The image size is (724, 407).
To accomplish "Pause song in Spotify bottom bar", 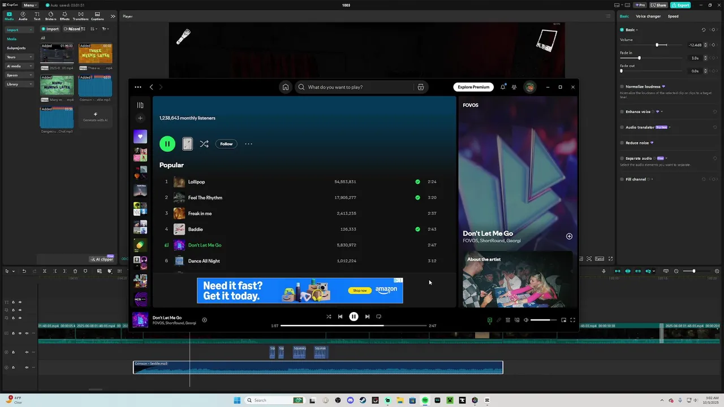I will 354,317.
